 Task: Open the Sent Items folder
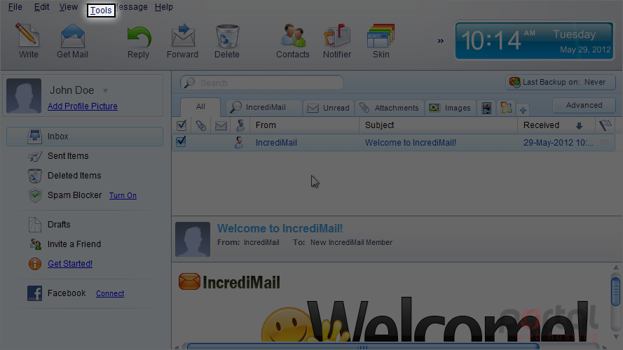(68, 156)
